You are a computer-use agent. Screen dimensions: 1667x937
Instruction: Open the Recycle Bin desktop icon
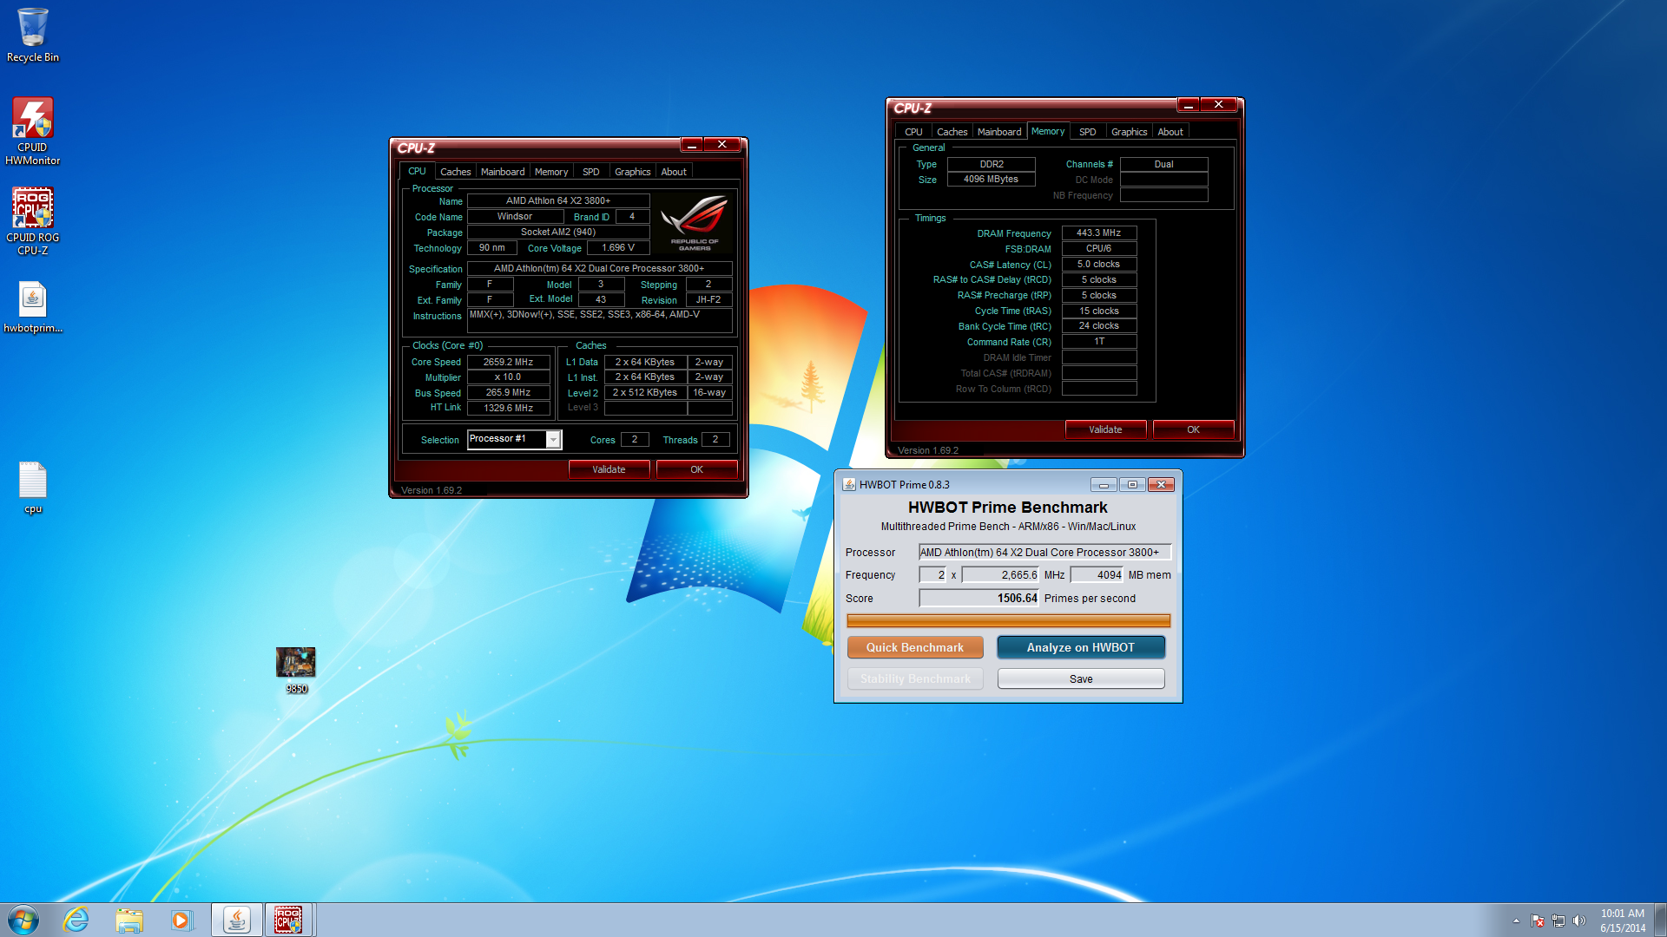[33, 35]
